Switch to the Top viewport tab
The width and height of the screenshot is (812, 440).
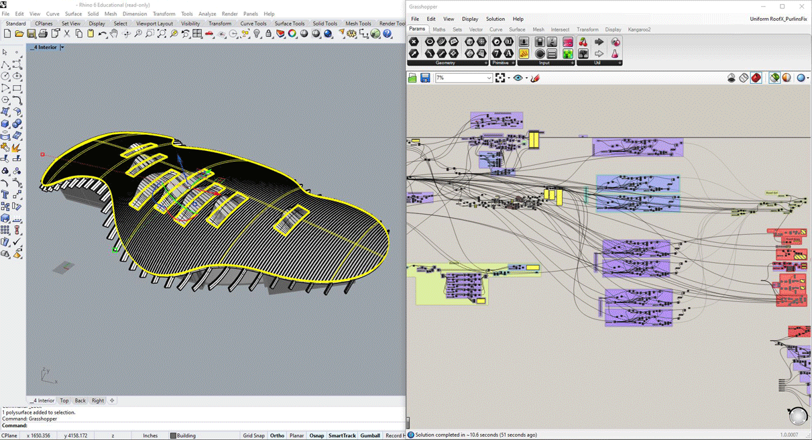coord(64,400)
